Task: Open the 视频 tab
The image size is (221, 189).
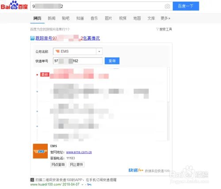Action: pyautogui.click(x=123, y=18)
